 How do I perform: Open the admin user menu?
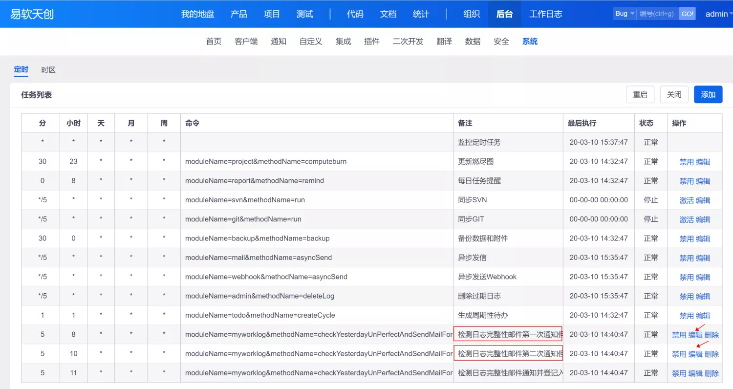coord(718,14)
